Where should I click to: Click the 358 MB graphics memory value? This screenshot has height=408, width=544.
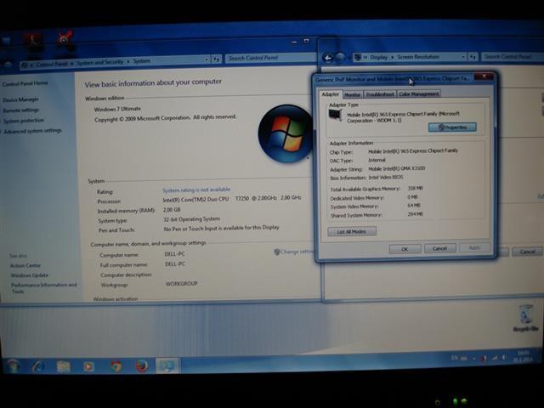point(415,188)
